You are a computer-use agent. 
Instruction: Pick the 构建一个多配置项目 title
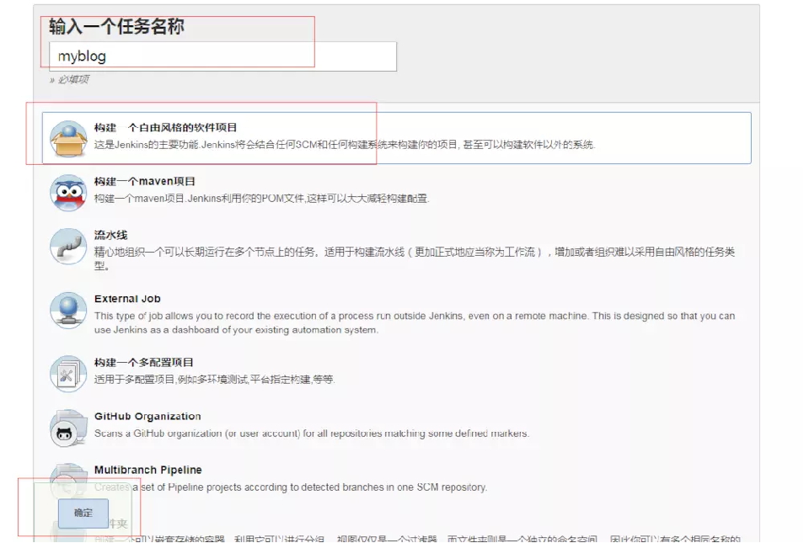click(143, 362)
